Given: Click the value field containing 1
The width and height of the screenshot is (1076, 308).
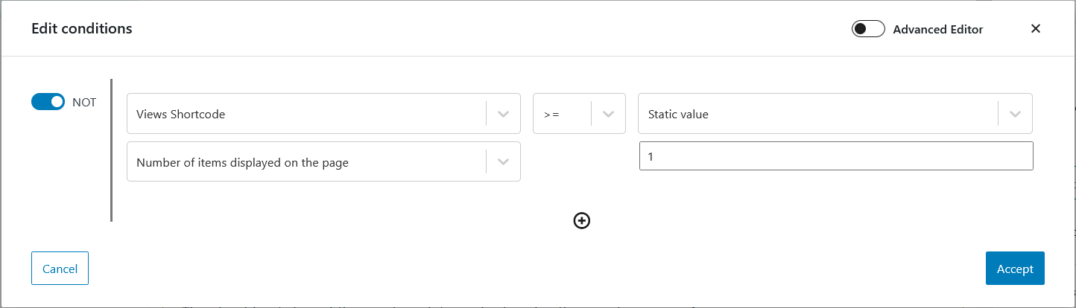Looking at the screenshot, I should [x=836, y=156].
